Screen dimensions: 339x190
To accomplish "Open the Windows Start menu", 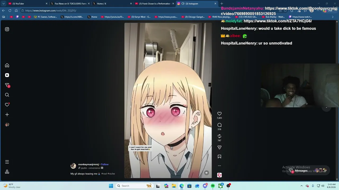I will tap(111, 186).
